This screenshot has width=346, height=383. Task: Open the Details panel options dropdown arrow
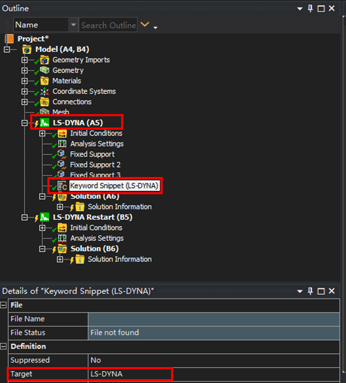[300, 292]
